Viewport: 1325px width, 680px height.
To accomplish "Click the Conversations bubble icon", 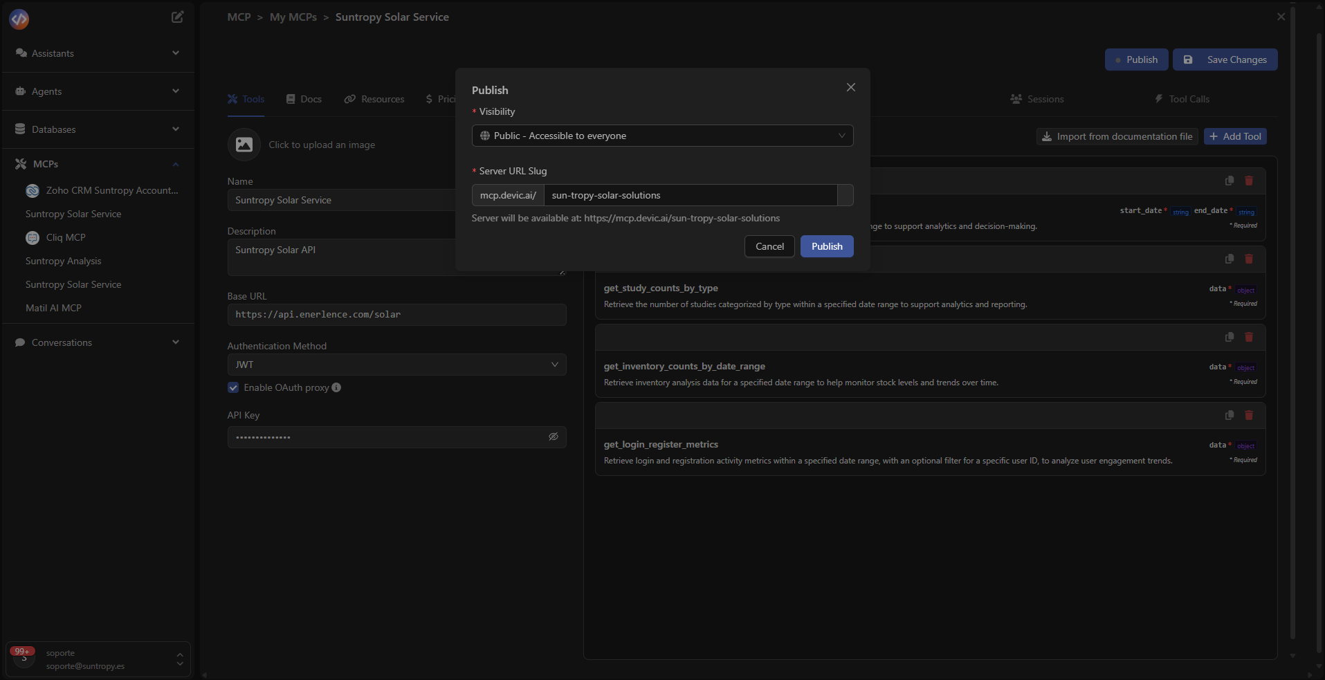I will click(20, 342).
